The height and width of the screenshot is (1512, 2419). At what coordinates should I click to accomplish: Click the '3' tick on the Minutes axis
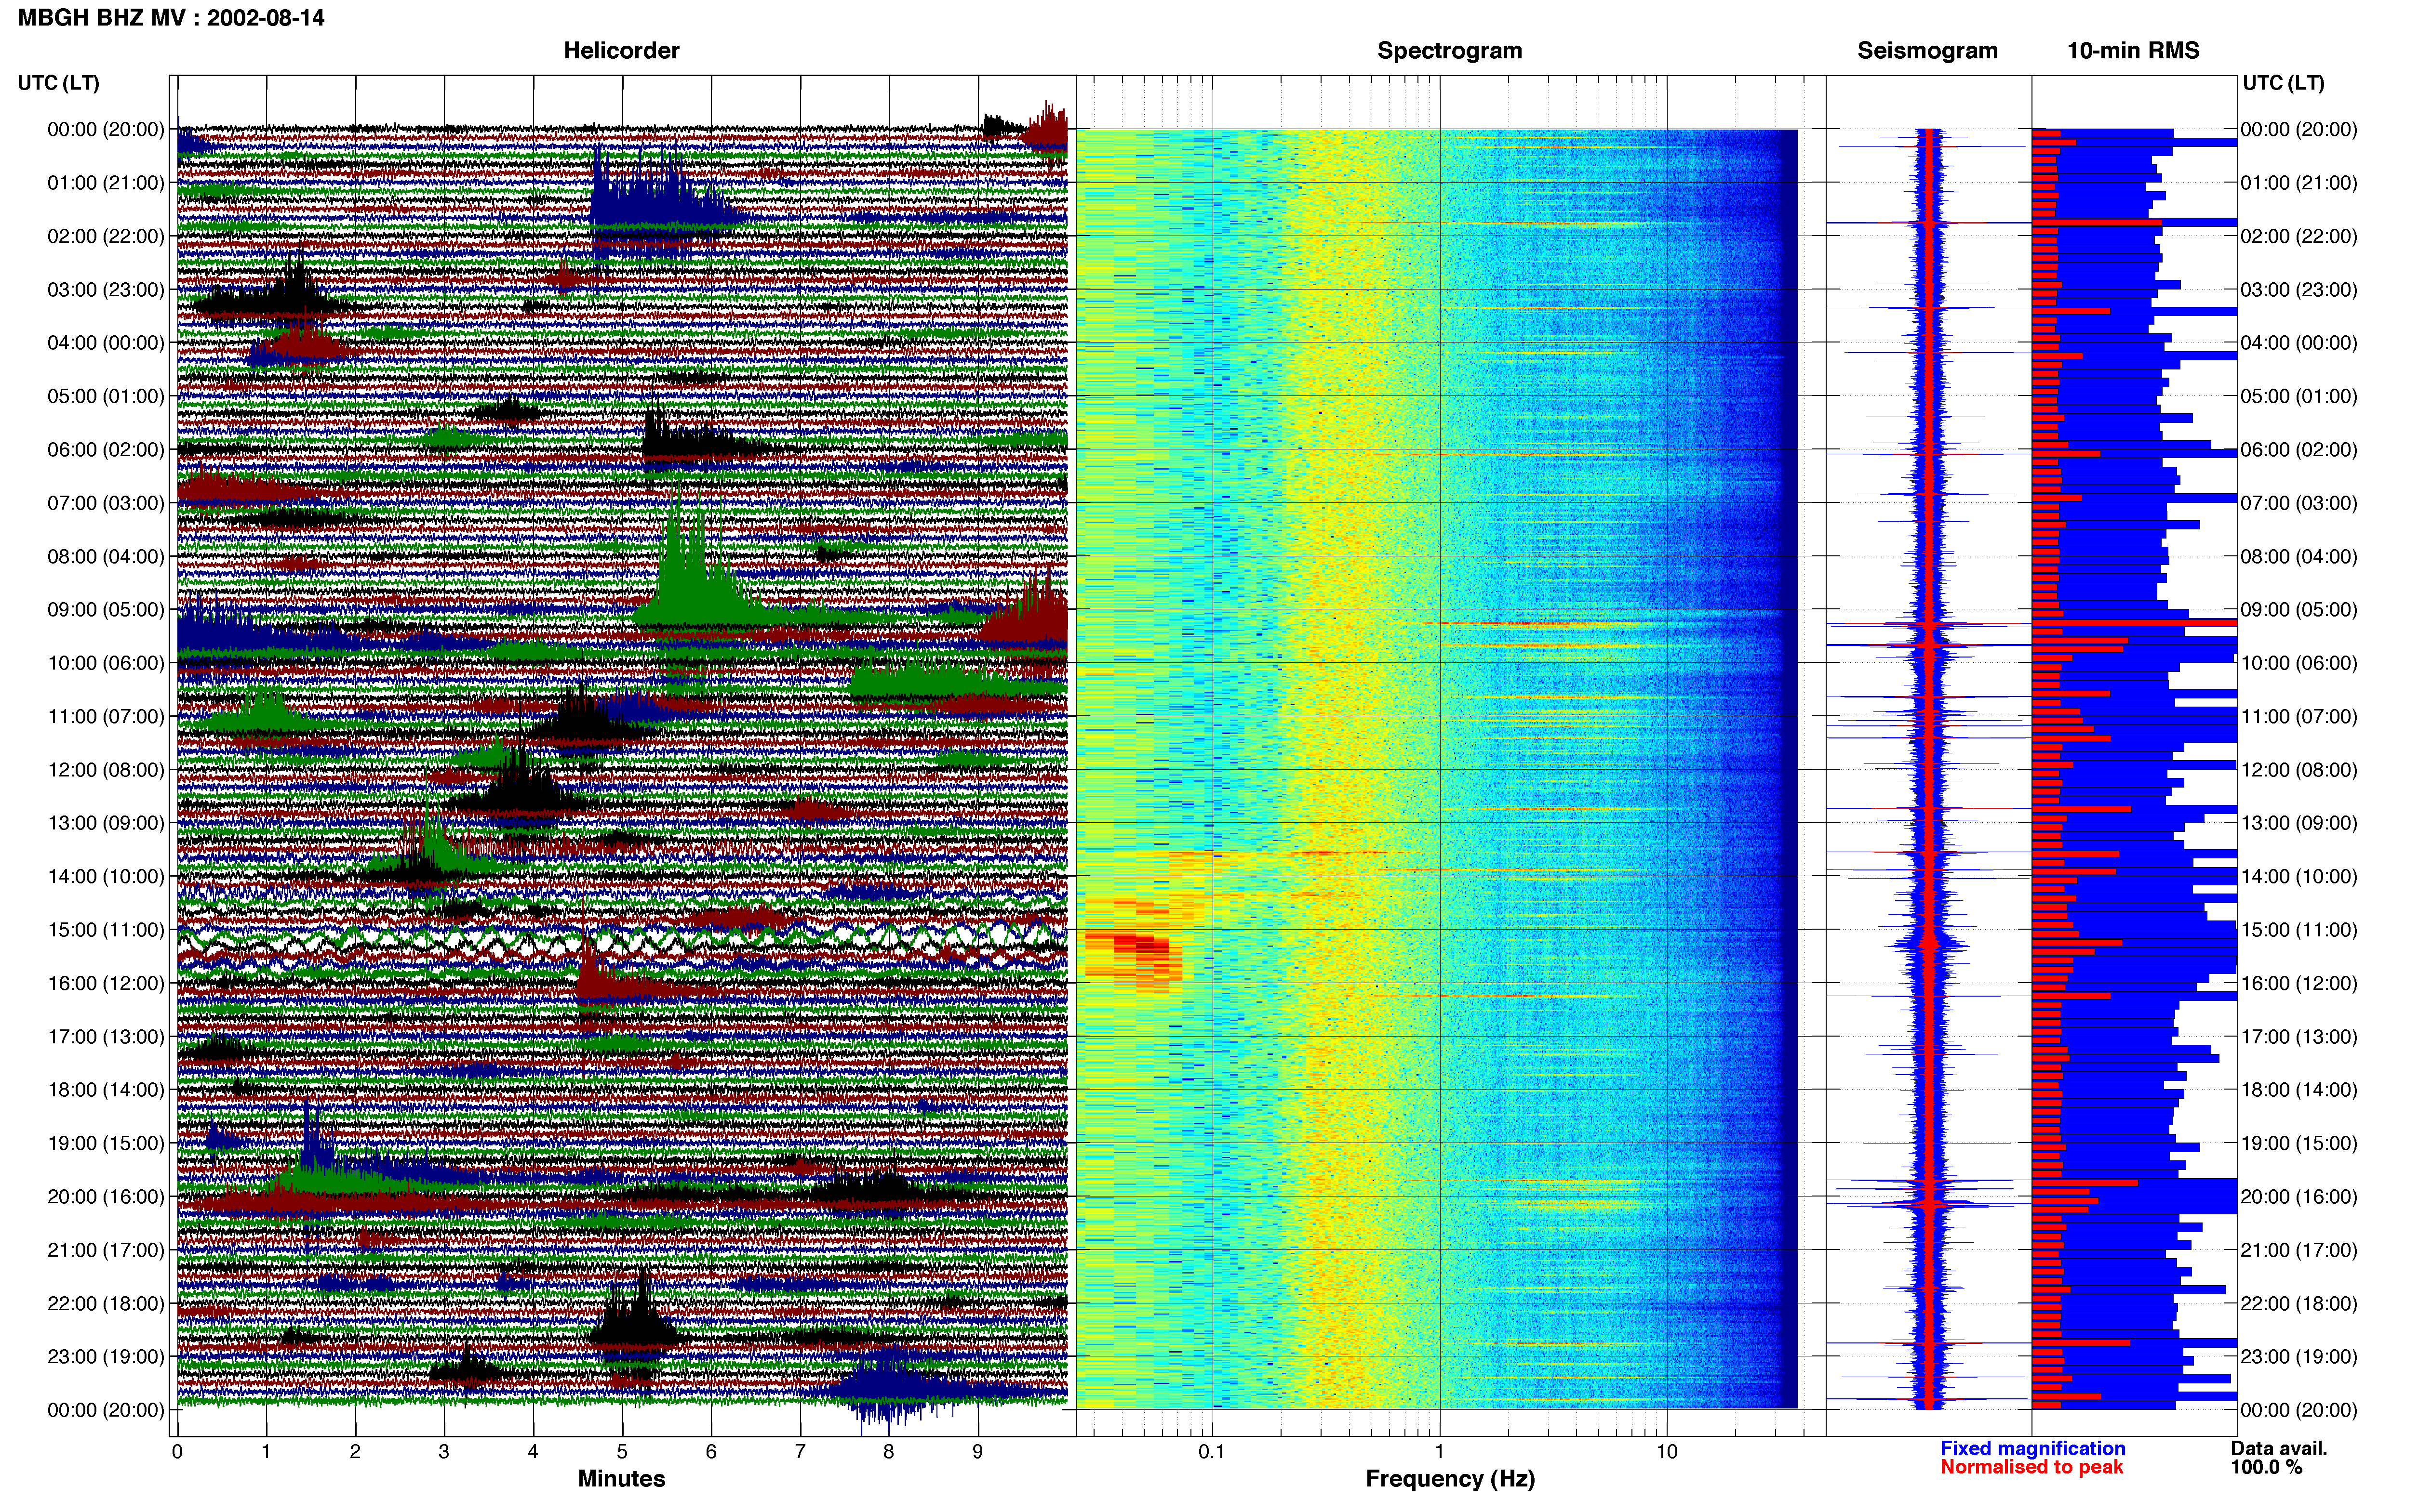tap(444, 1451)
